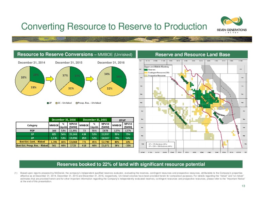264x204 pixels.
Task: Click the Seven Generations infinity logo
Action: pos(232,22)
